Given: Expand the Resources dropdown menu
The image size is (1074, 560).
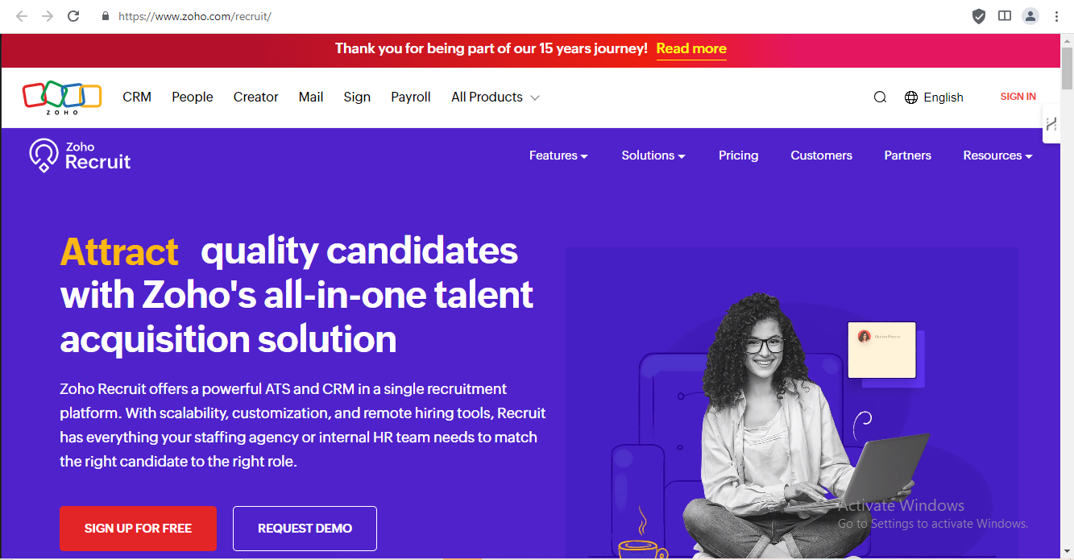Looking at the screenshot, I should pyautogui.click(x=997, y=156).
